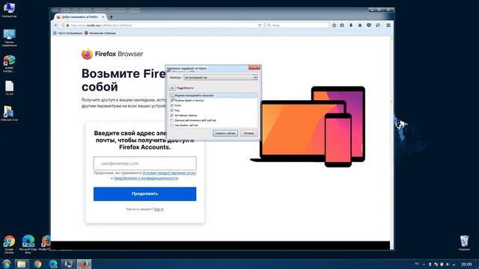Viewport: 479px width, 269px height.
Task: Select the 'Компьютер' desktop icon
Action: [9, 10]
